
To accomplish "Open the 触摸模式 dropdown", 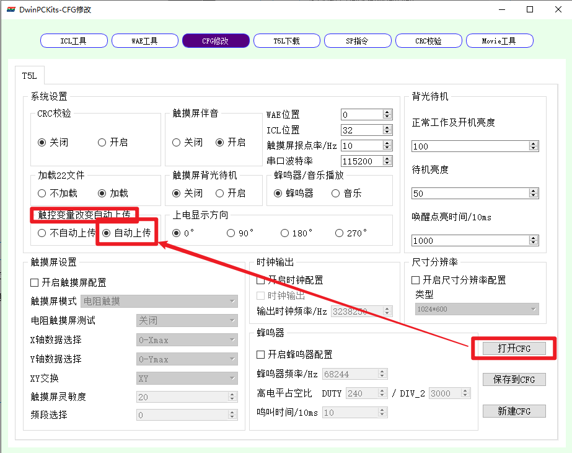I will [x=159, y=301].
